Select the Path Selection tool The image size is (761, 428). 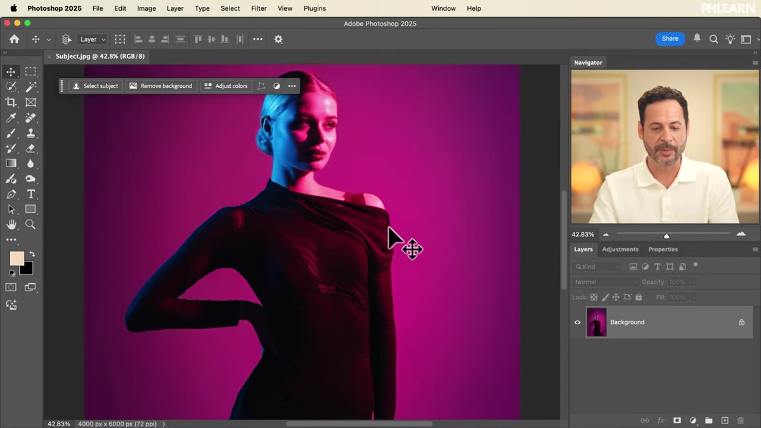point(11,209)
